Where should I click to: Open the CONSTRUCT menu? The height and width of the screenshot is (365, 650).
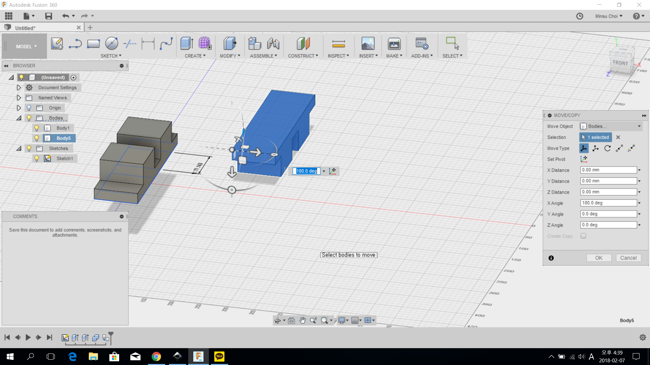tap(303, 56)
